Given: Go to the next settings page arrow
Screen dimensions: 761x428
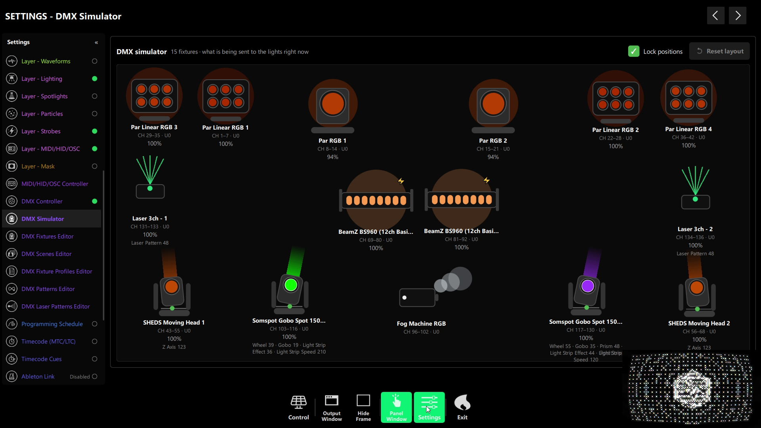Looking at the screenshot, I should [x=738, y=15].
